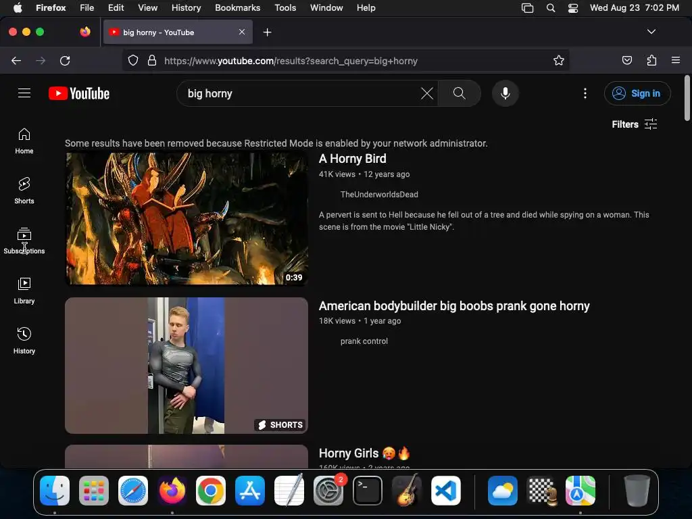Open YouTube settings three-dot menu
The height and width of the screenshot is (519, 692).
pos(585,93)
